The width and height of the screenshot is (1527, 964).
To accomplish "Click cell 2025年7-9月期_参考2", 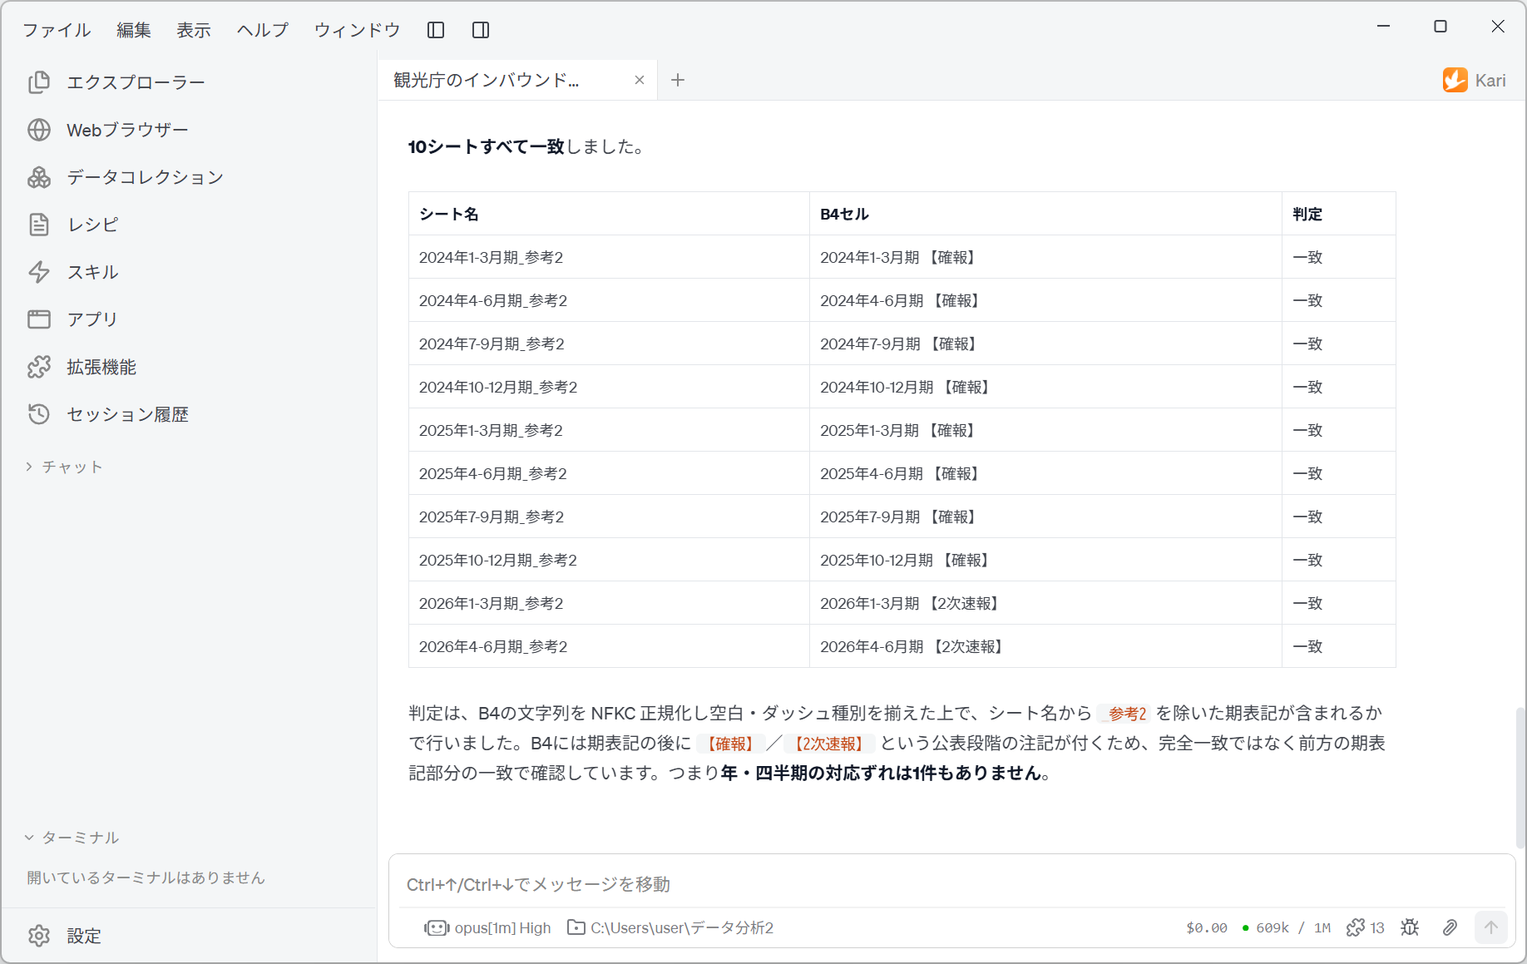I will (609, 517).
